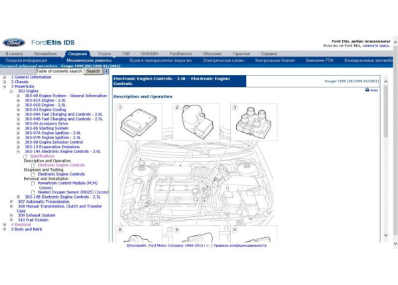Expand 303-03 Engine Cooling section
Screen dimensions: 398x285
coord(19,109)
